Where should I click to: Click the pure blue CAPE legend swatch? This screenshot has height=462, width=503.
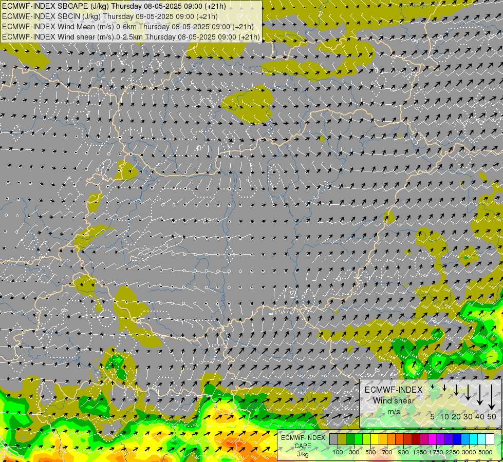tap(457, 439)
